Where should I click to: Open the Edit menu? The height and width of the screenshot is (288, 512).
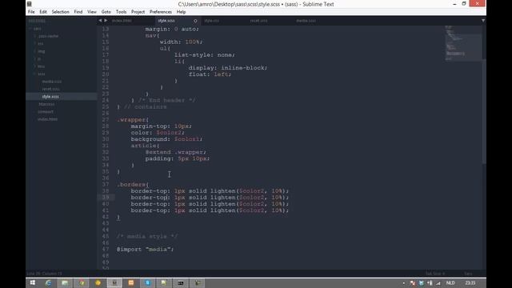tap(43, 12)
